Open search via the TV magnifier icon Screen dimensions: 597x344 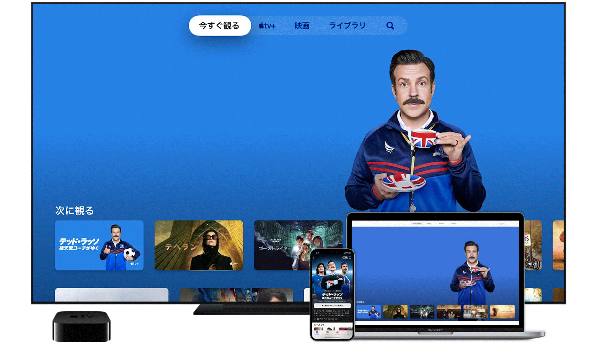[x=390, y=26]
